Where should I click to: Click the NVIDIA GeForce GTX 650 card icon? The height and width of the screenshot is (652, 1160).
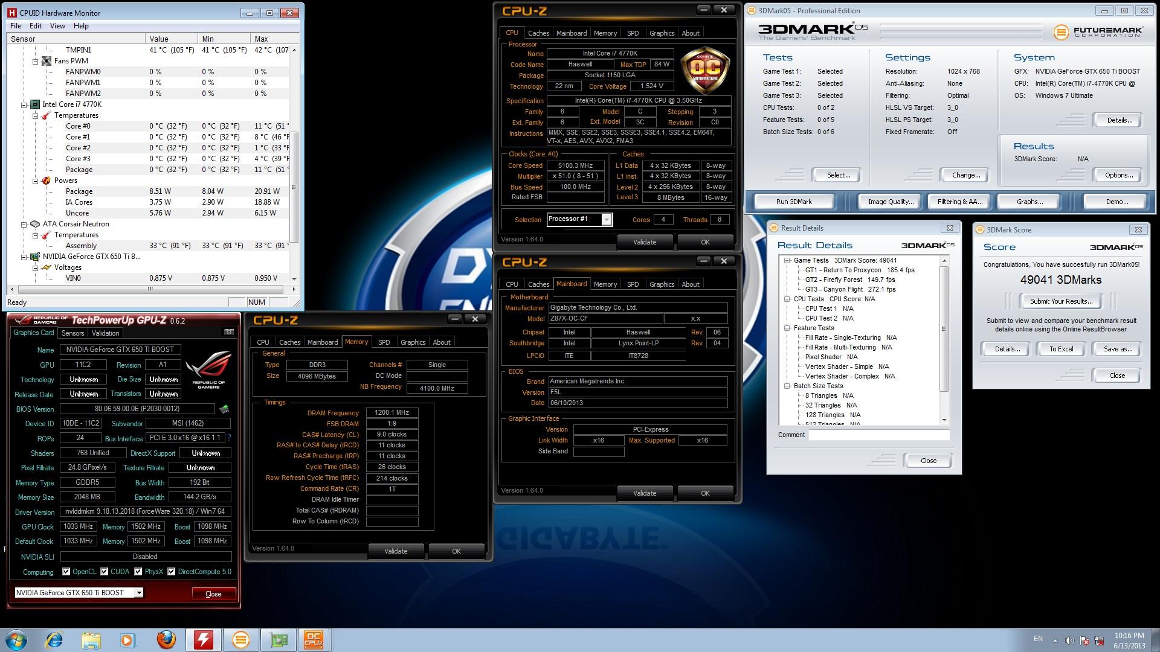(x=35, y=257)
